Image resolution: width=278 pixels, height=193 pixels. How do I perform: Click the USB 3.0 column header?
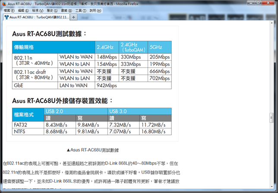click(139, 111)
